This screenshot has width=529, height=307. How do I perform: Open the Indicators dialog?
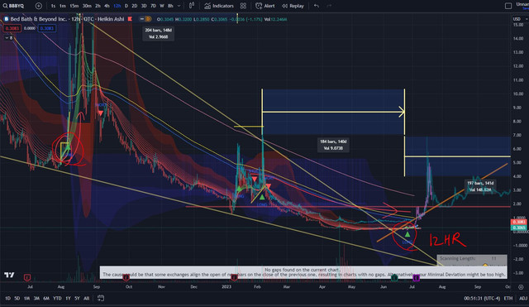pyautogui.click(x=218, y=6)
